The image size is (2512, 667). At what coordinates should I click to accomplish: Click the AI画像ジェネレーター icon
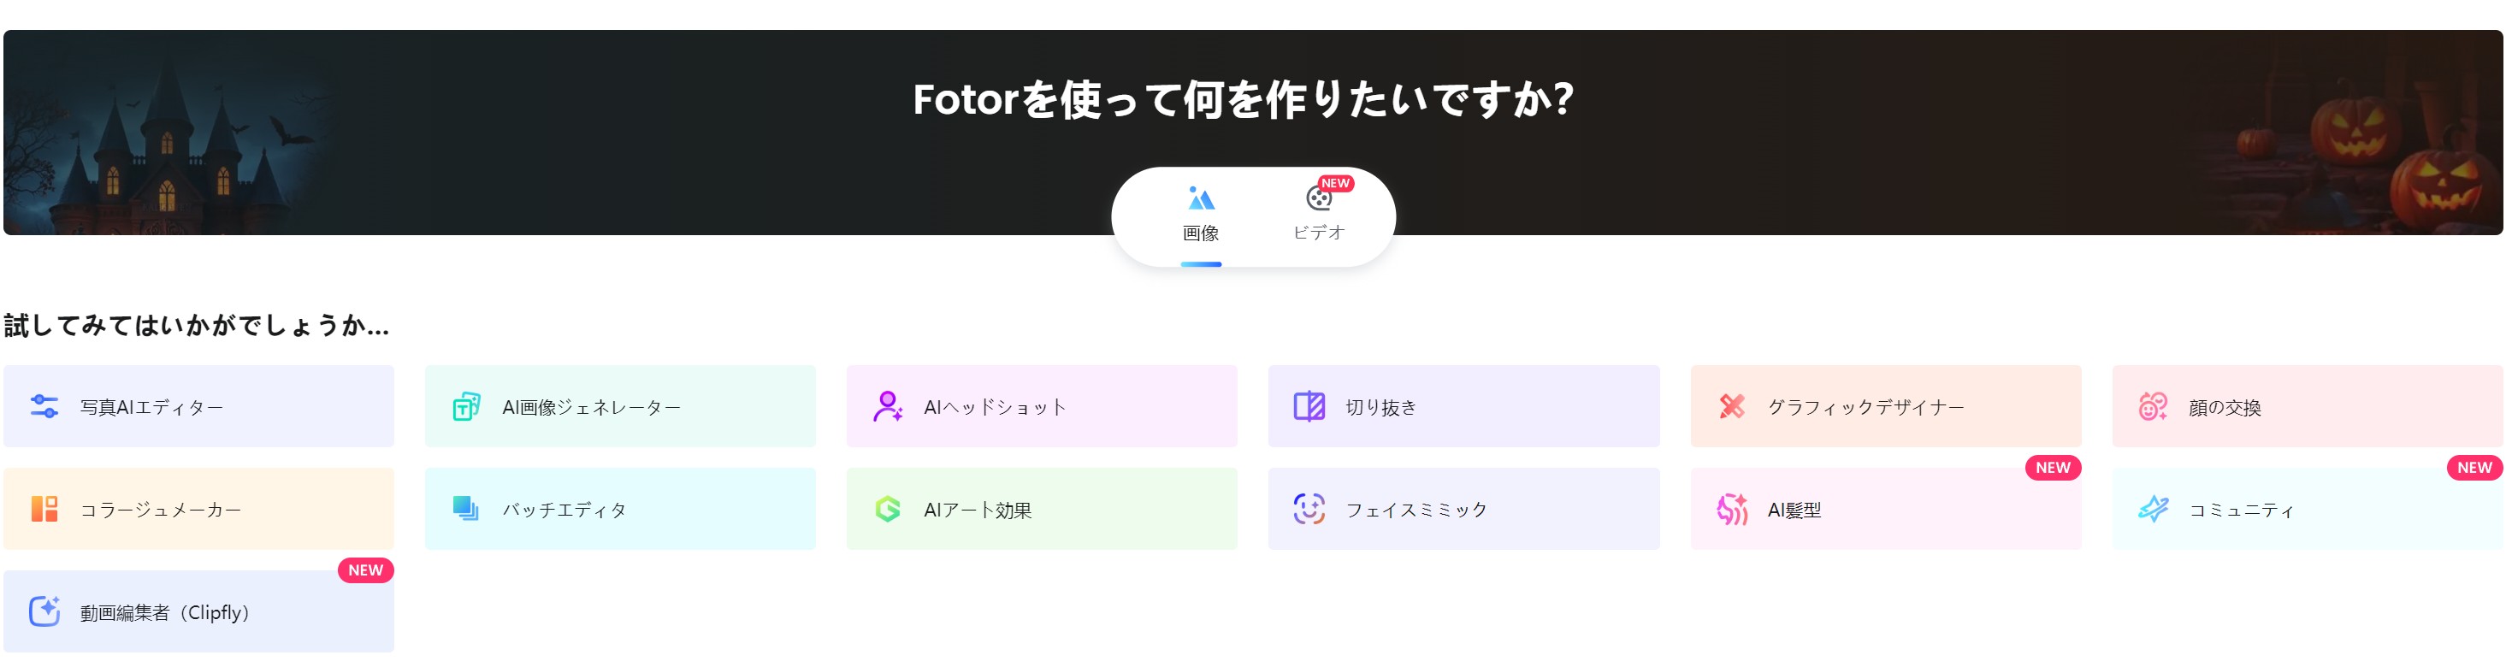pyautogui.click(x=466, y=405)
